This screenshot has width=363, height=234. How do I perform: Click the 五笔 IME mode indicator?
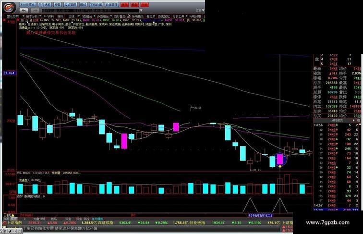coord(3,231)
